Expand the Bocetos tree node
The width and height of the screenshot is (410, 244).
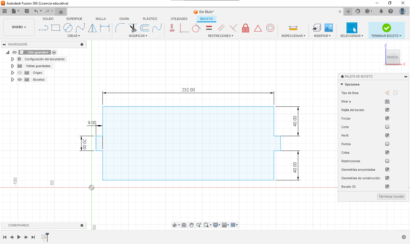(x=13, y=80)
